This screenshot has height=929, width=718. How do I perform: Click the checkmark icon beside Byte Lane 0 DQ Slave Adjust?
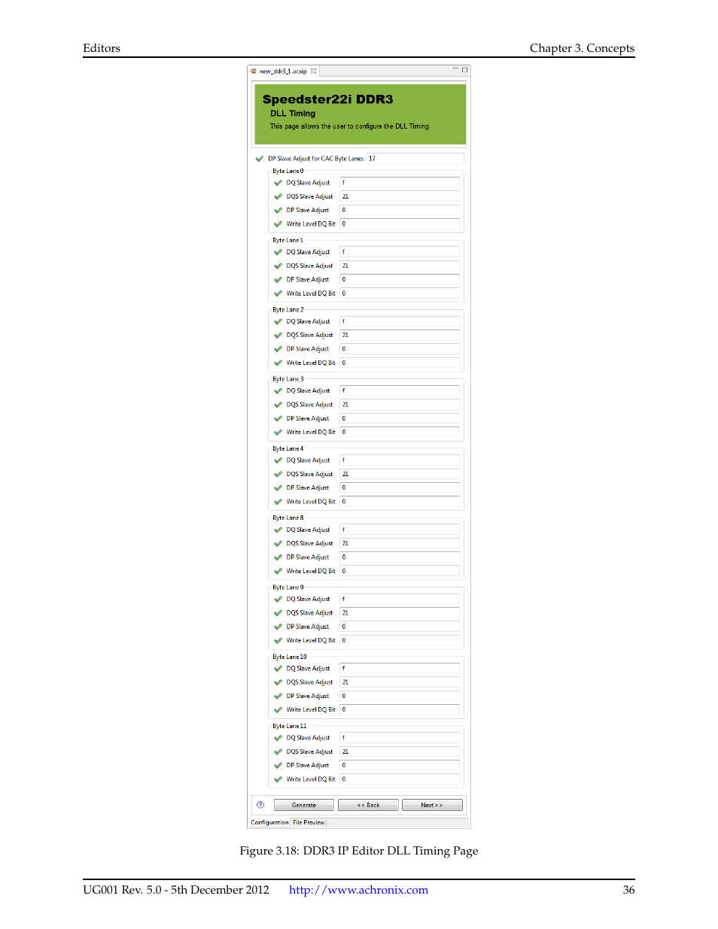278,182
